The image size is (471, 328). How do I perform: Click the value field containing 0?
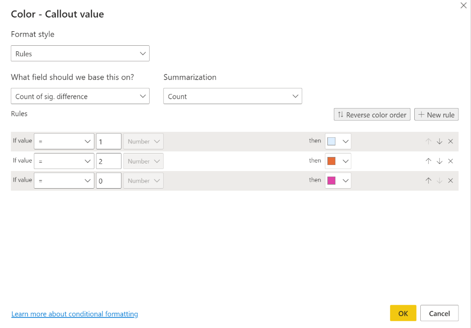[109, 181]
